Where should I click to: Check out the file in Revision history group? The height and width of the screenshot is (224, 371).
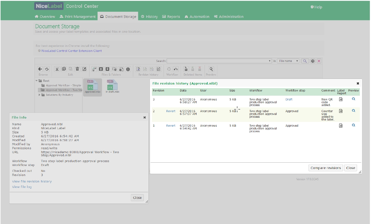[138, 69]
